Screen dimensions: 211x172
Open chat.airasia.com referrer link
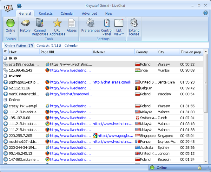pyautogui.click(x=113, y=82)
